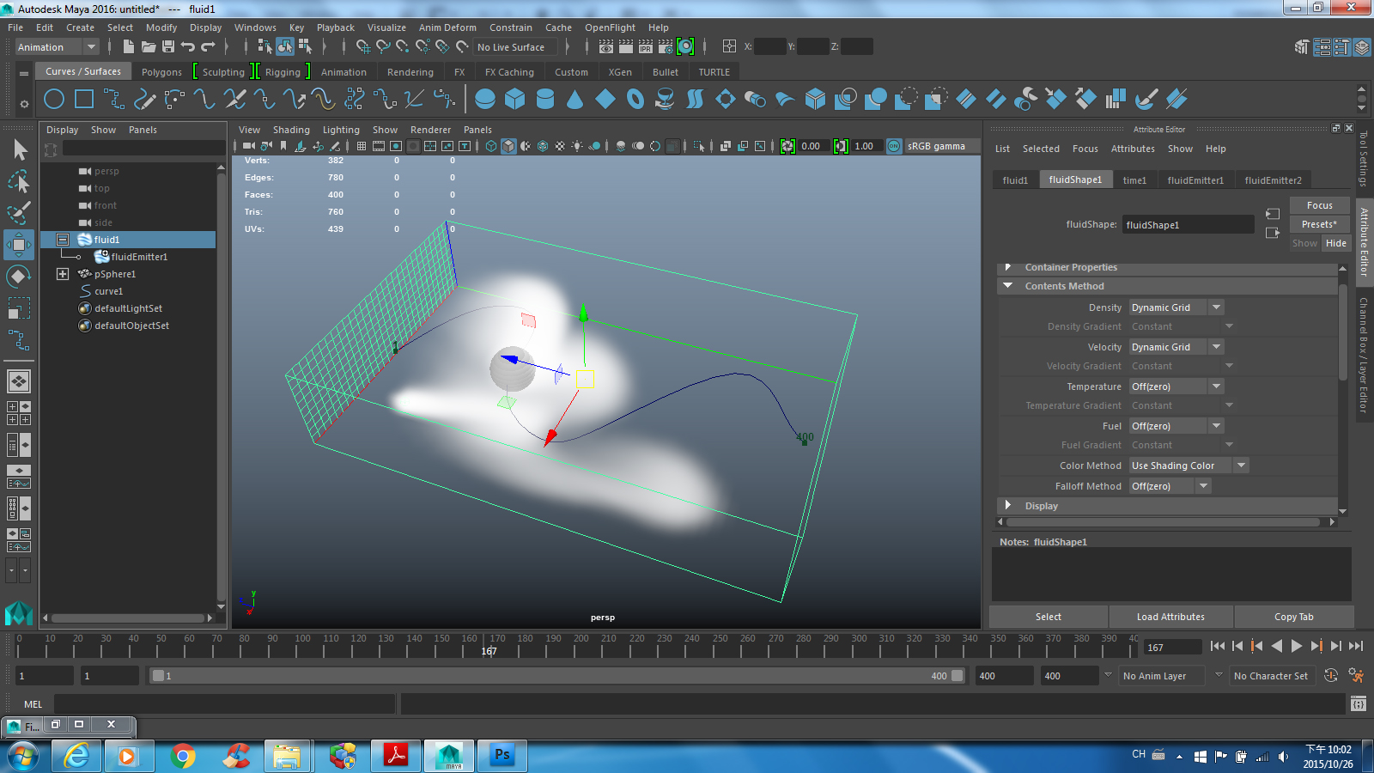This screenshot has height=773, width=1374.
Task: Toggle sRGB gamma in the viewport
Action: coord(894,146)
